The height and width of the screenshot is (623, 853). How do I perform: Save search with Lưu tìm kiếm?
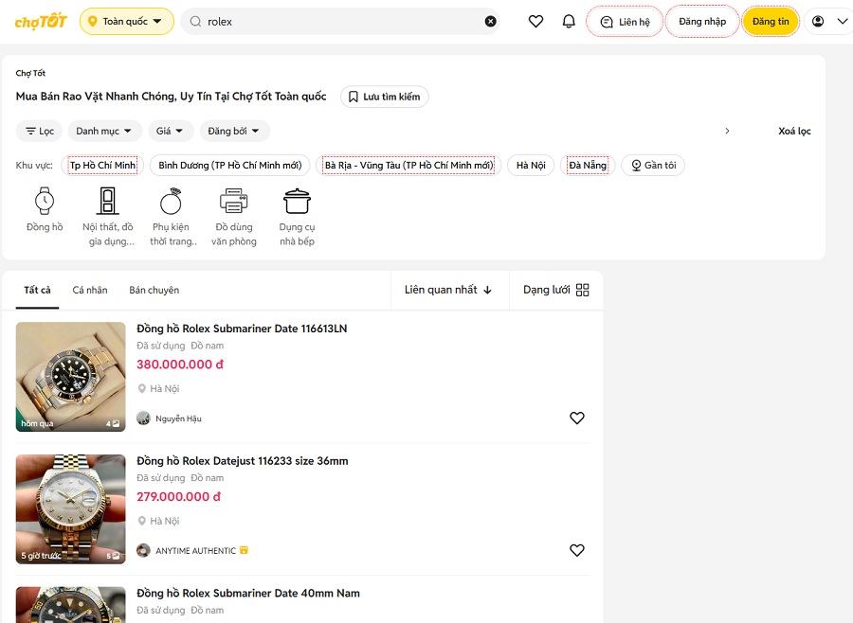coord(385,97)
